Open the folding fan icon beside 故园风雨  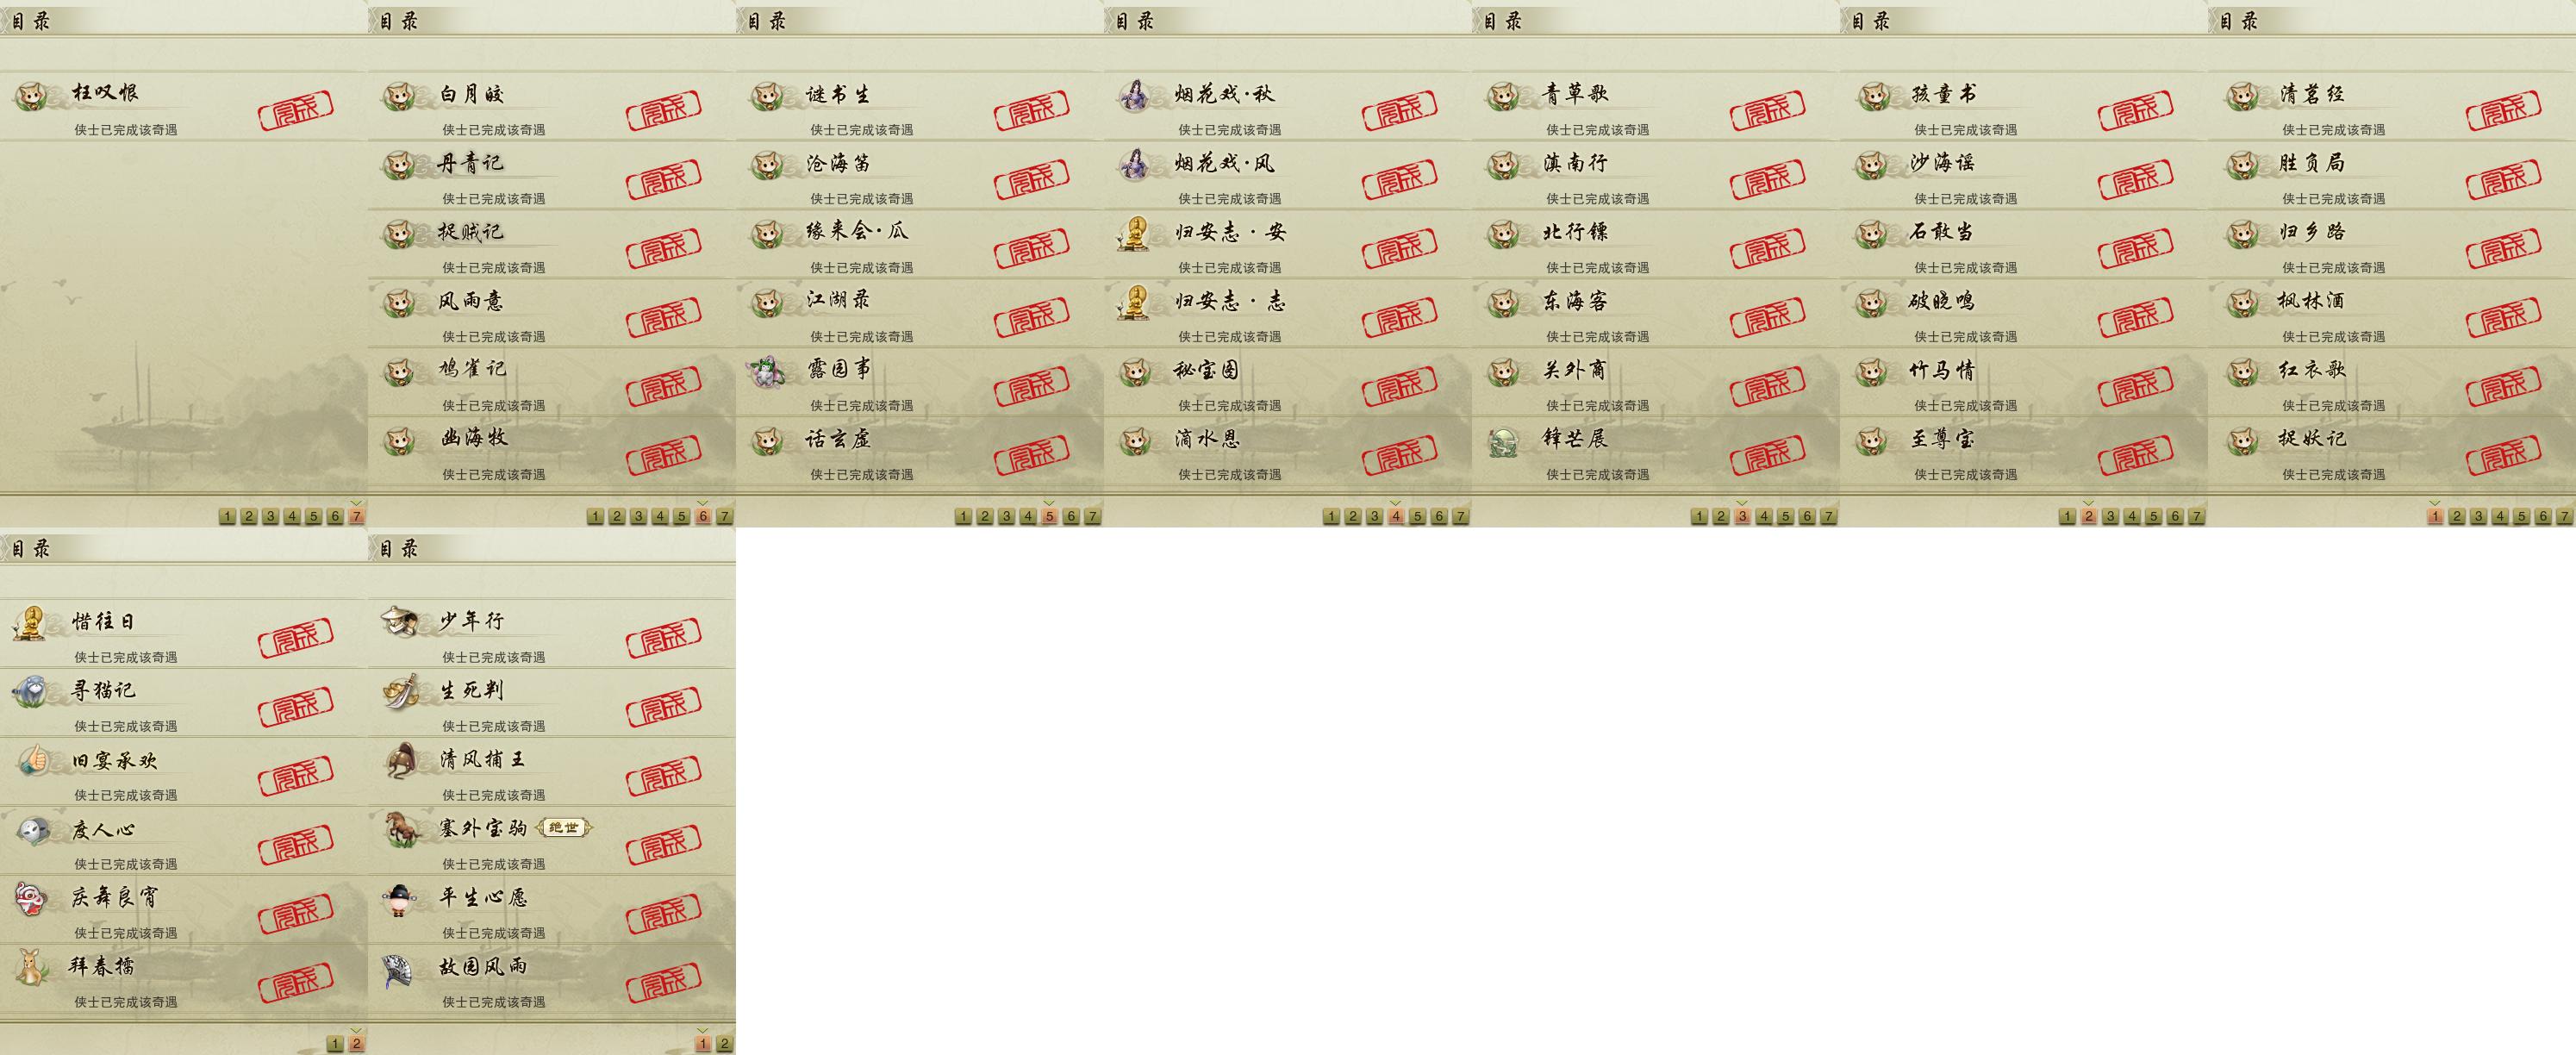click(x=400, y=967)
